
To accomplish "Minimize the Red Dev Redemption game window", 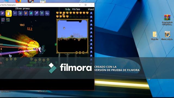I will (80, 5).
